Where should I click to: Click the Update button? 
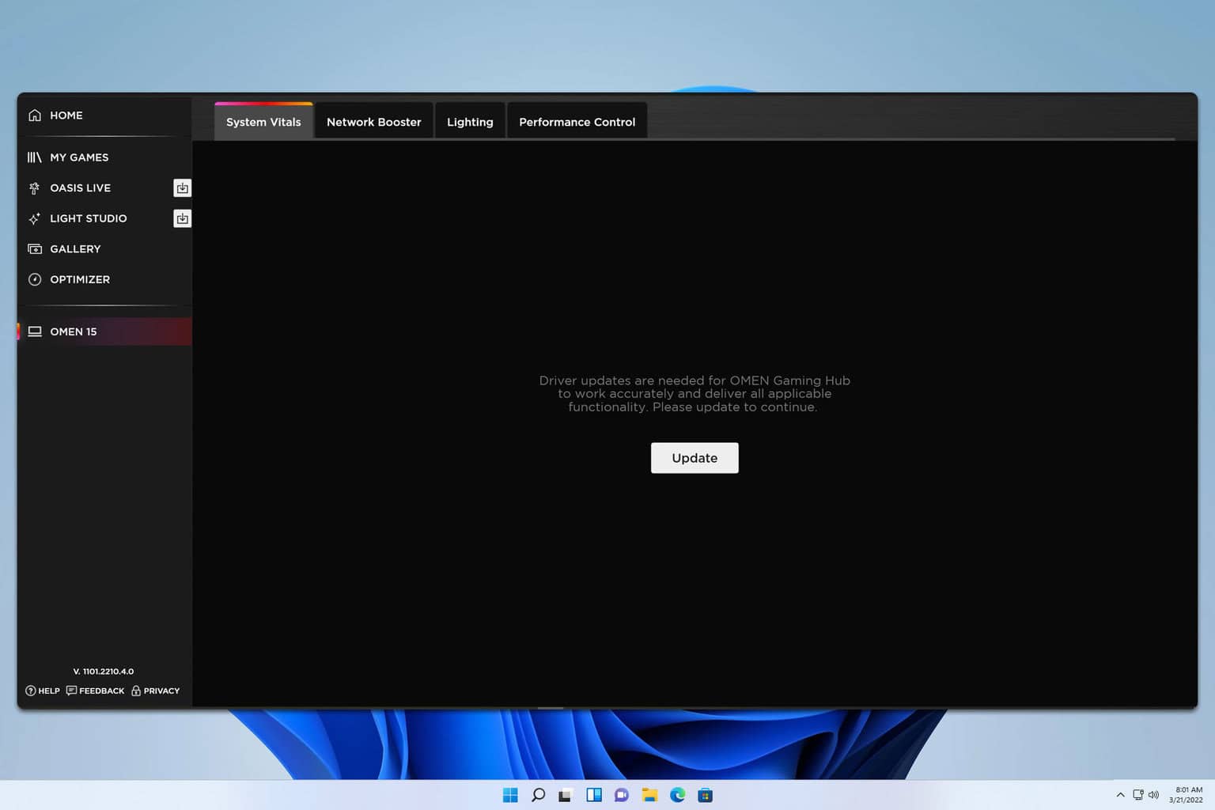coord(695,458)
